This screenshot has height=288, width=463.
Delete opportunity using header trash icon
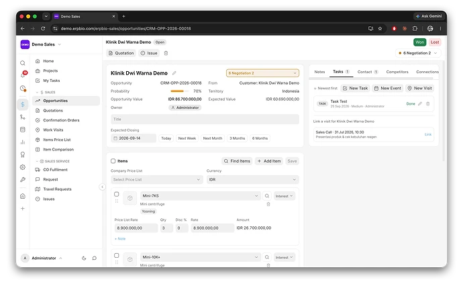(166, 53)
